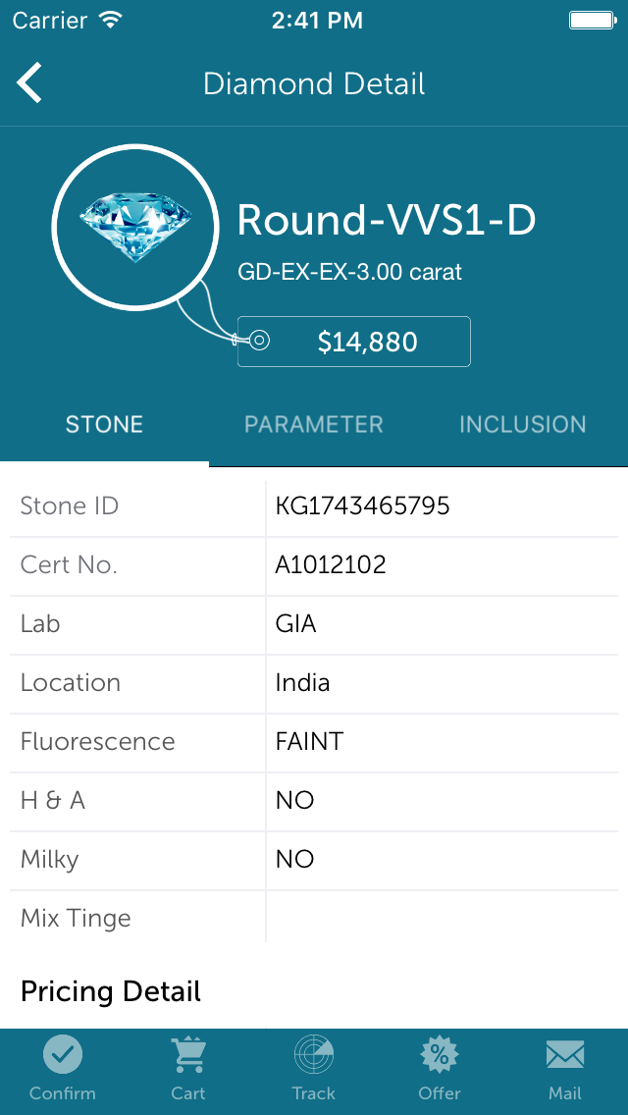Open the Offer percent badge icon
This screenshot has width=628, height=1115.
click(440, 1055)
